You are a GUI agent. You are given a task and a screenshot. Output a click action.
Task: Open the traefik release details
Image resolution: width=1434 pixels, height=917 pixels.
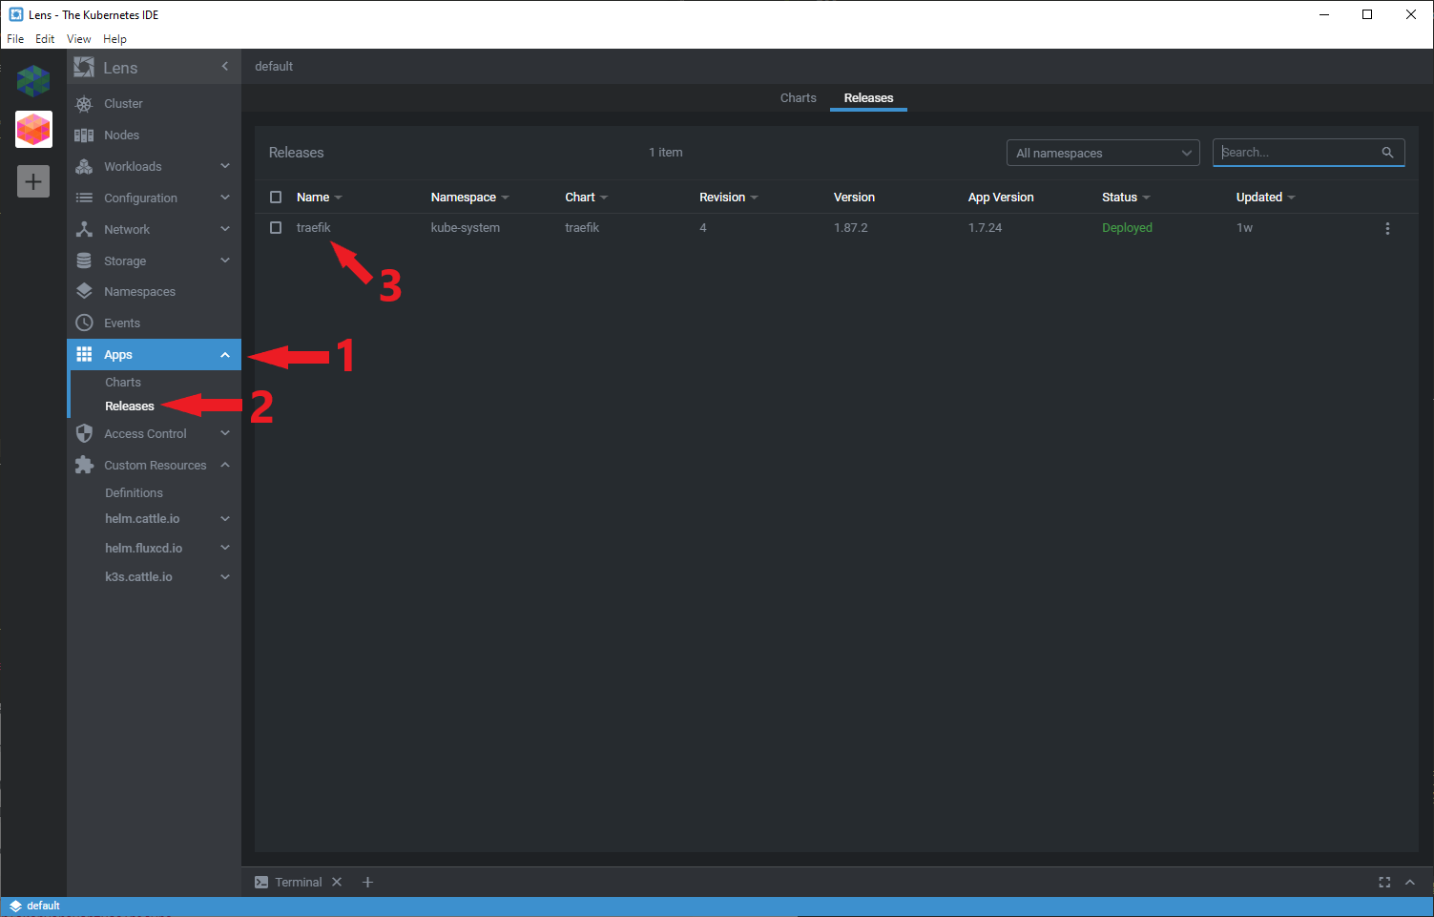(x=313, y=228)
